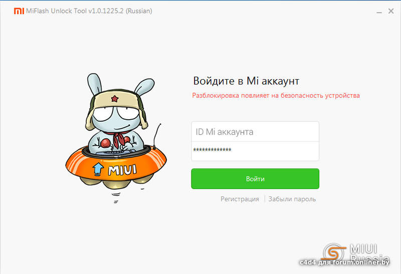
Task: Click the orange swirl watermark logo
Action: (x=334, y=252)
